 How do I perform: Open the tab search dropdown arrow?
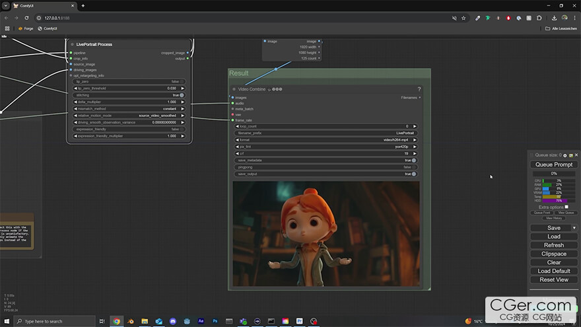pos(5,5)
